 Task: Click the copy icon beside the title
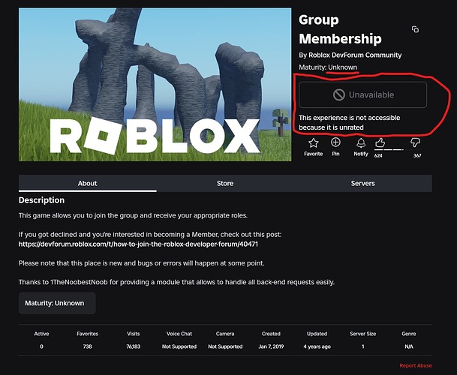(x=415, y=29)
